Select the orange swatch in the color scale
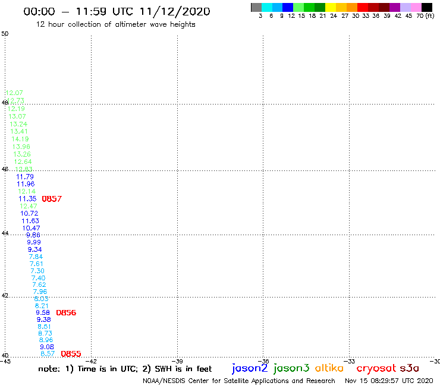This screenshot has height=386, width=440. 352,7
